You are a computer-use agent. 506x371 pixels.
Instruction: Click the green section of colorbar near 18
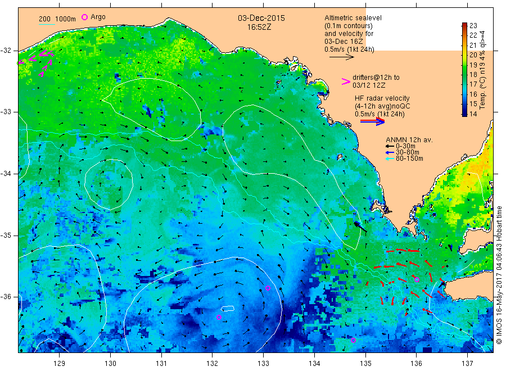[x=464, y=75]
